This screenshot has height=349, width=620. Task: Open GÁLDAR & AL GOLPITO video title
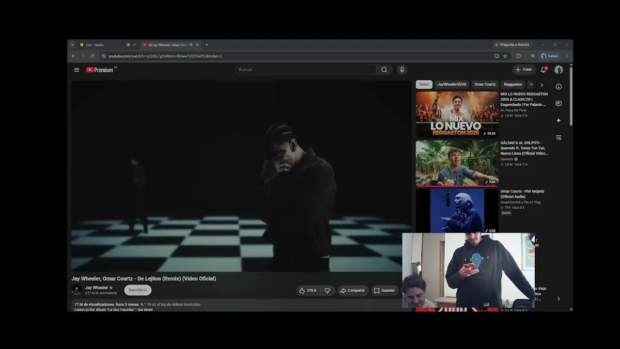pyautogui.click(x=524, y=148)
